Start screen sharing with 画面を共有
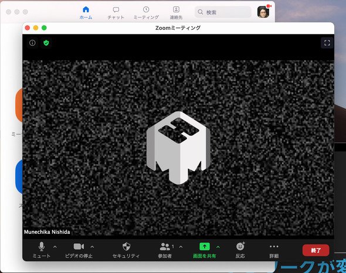The width and height of the screenshot is (346, 273). click(x=205, y=250)
